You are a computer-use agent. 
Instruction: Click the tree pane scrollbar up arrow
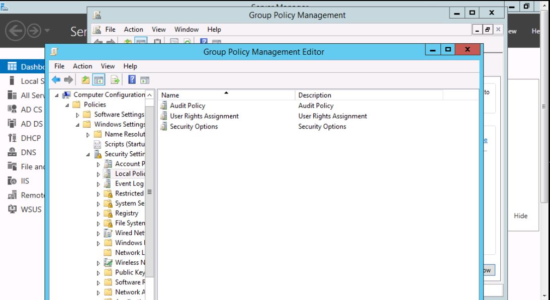[149, 95]
